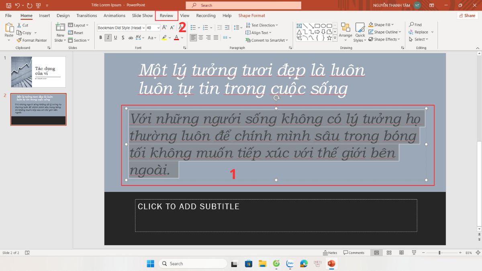Click the Arrange button
This screenshot has width=482, height=271.
point(345,32)
